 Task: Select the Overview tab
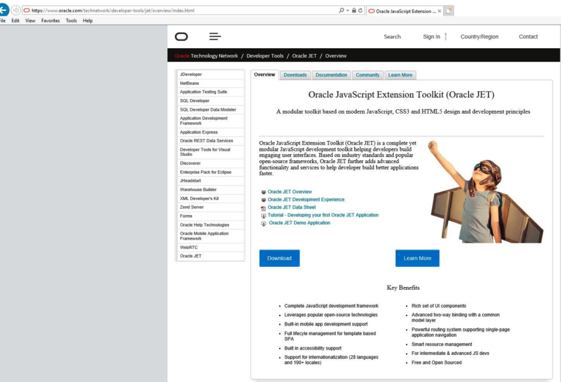[264, 75]
